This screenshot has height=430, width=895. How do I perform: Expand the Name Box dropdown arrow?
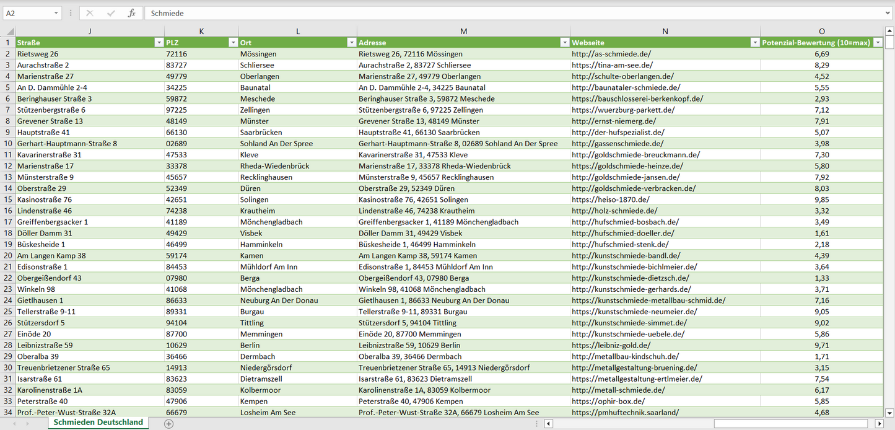[x=56, y=13]
